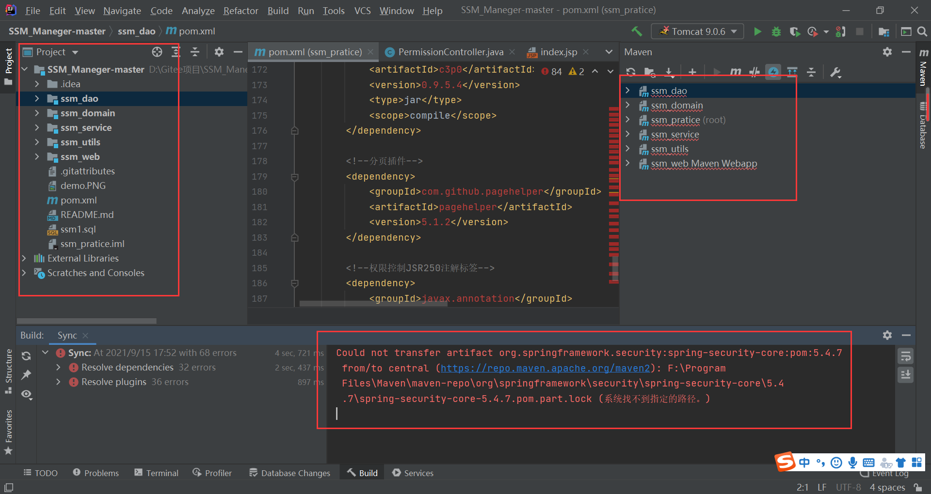Viewport: 931px width, 494px height.
Task: Expand External Libraries node
Action: click(24, 258)
